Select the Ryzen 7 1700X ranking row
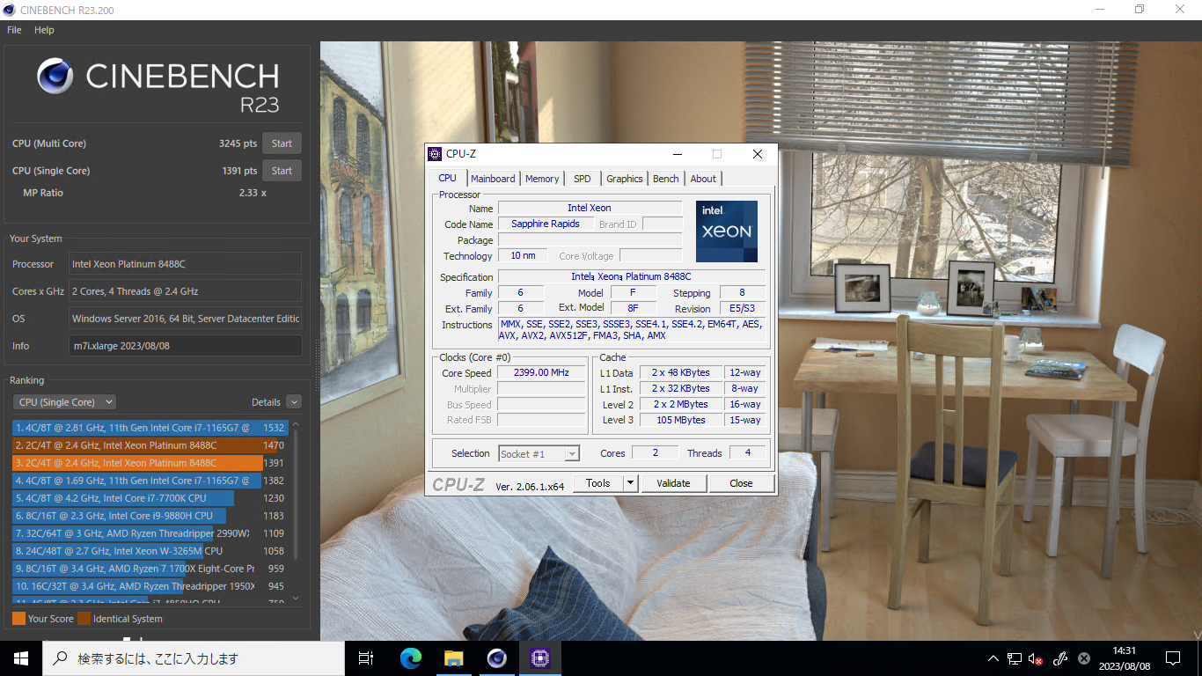Image resolution: width=1202 pixels, height=676 pixels. pyautogui.click(x=150, y=569)
